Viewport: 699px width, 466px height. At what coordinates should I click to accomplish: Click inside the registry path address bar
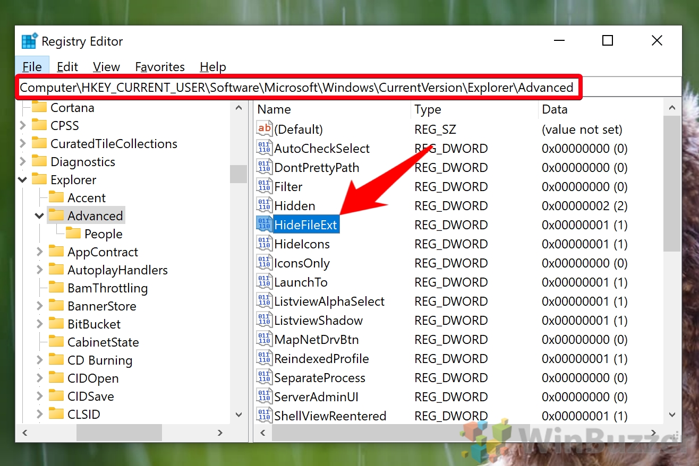[297, 87]
